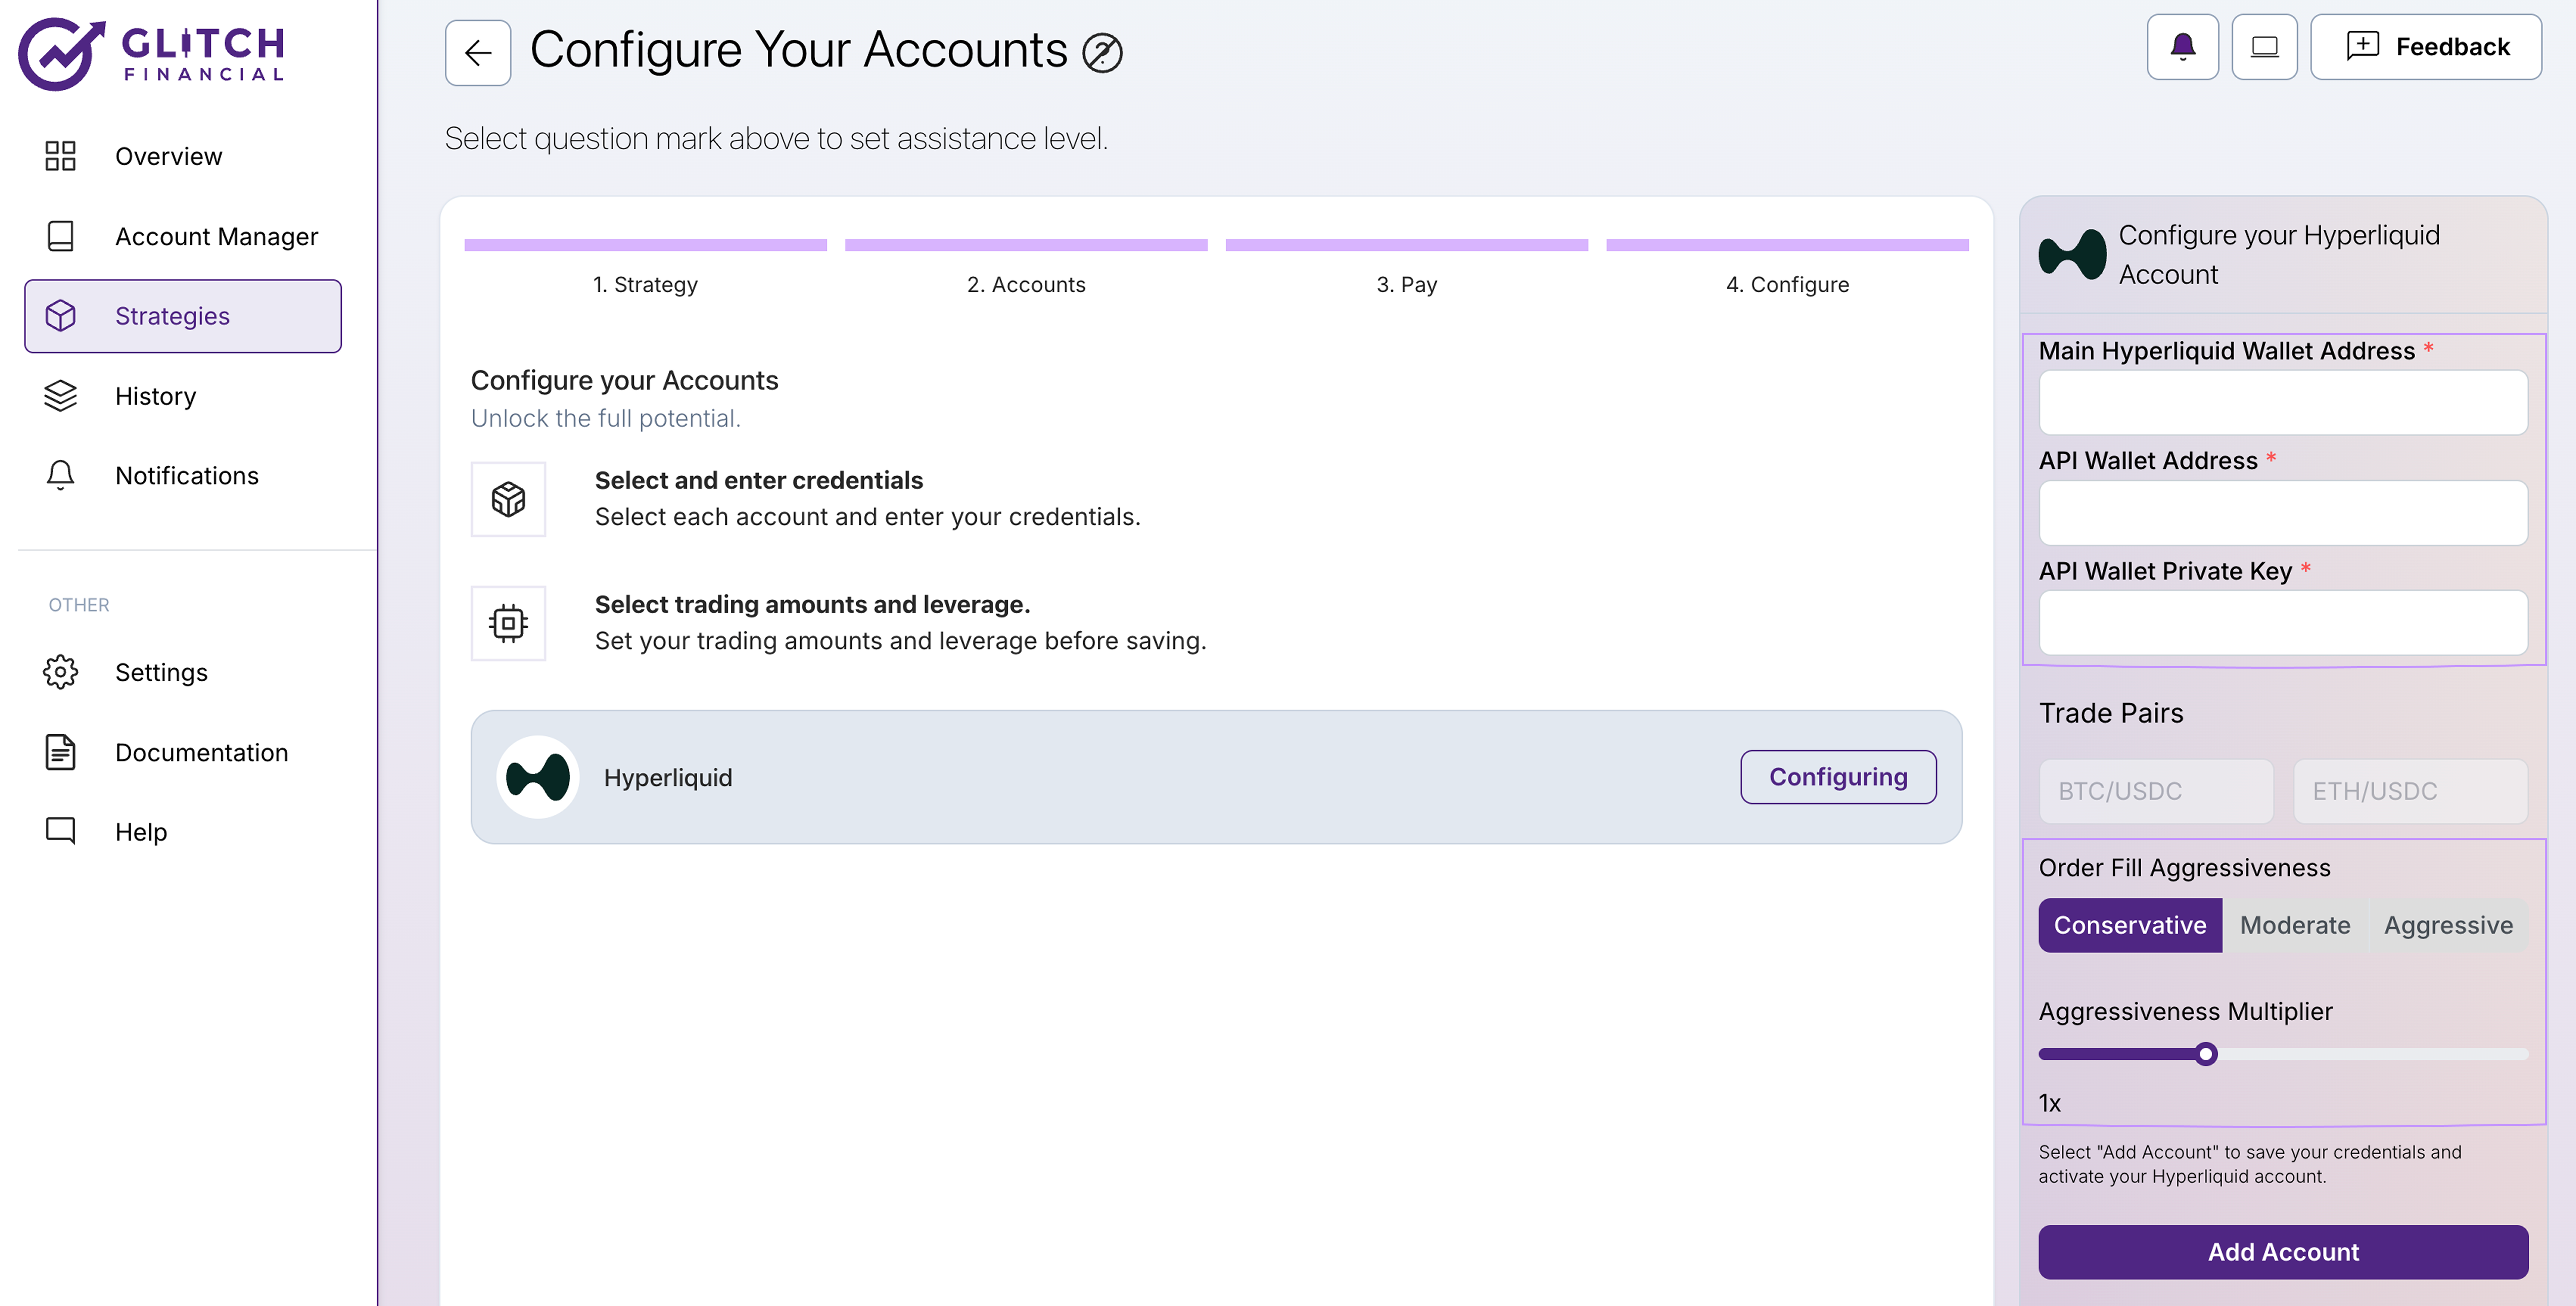Click the assistance level question mark icon
This screenshot has width=2576, height=1306.
[x=1102, y=53]
